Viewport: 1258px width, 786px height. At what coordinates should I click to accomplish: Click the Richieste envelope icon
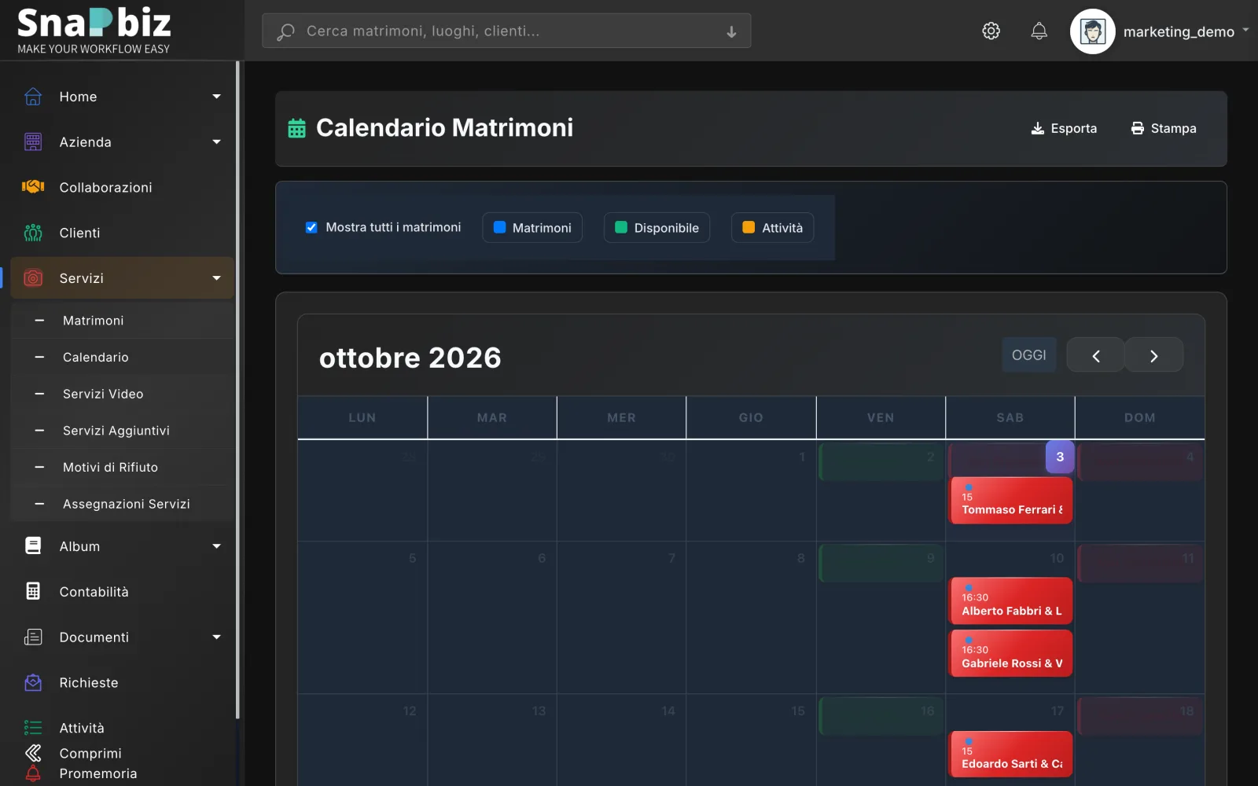click(33, 682)
